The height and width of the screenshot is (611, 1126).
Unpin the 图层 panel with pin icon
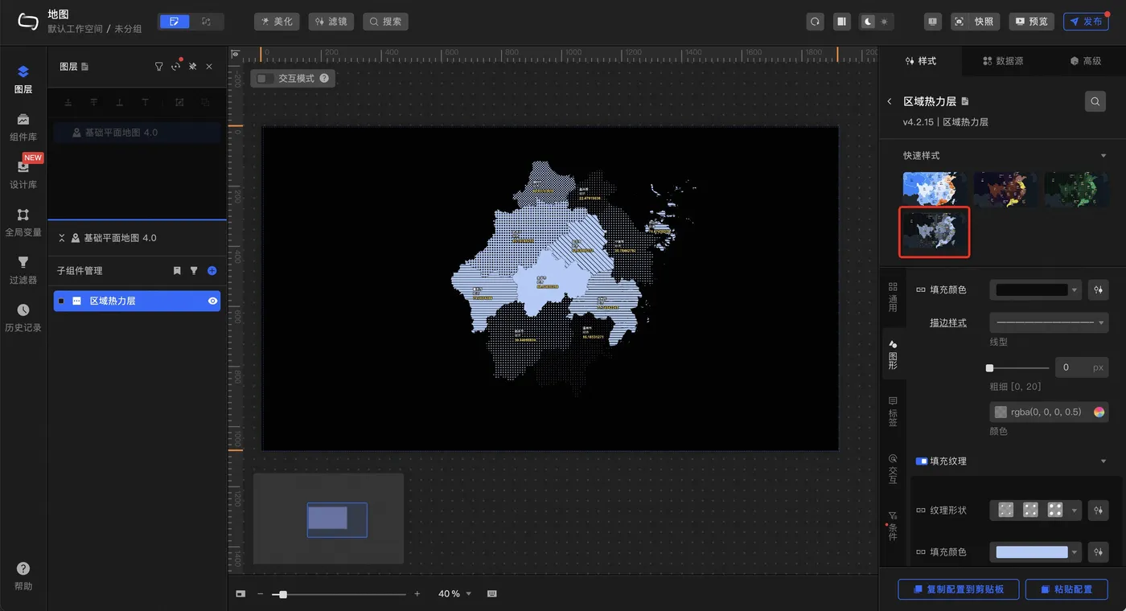coord(193,67)
